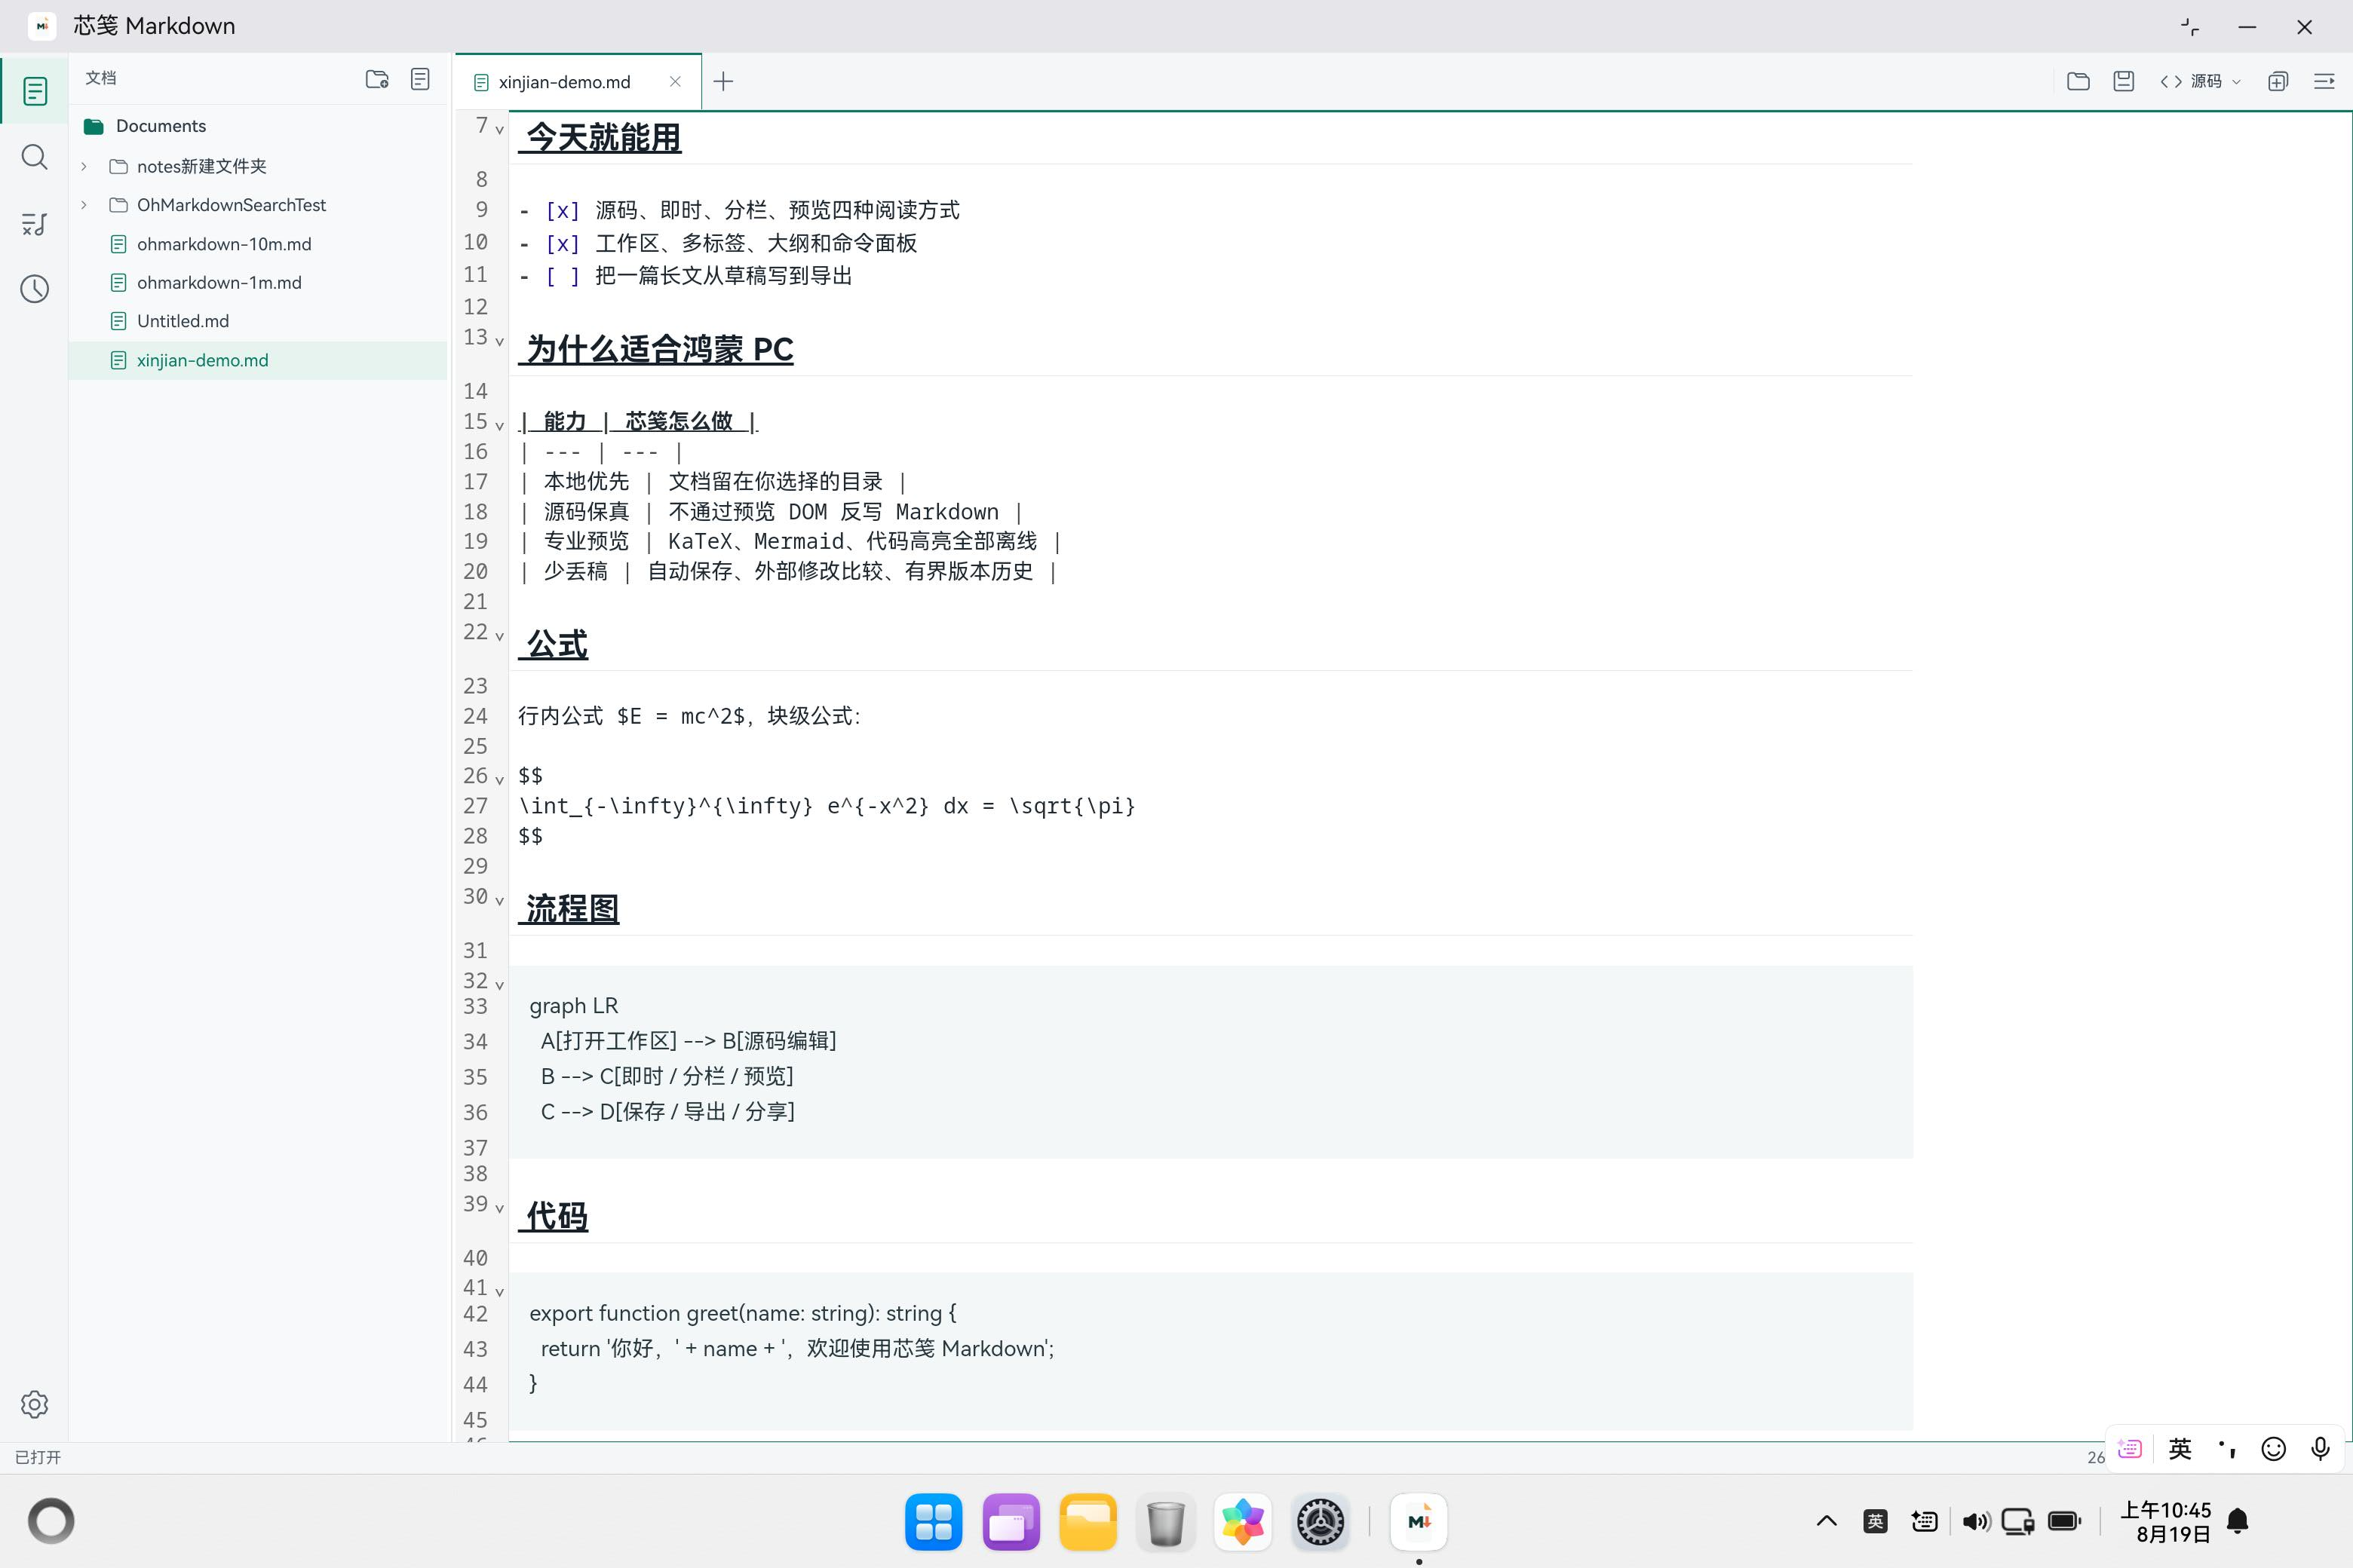The height and width of the screenshot is (1568, 2353).
Task: Click the taskbar 英 input method indicator
Action: point(1876,1522)
